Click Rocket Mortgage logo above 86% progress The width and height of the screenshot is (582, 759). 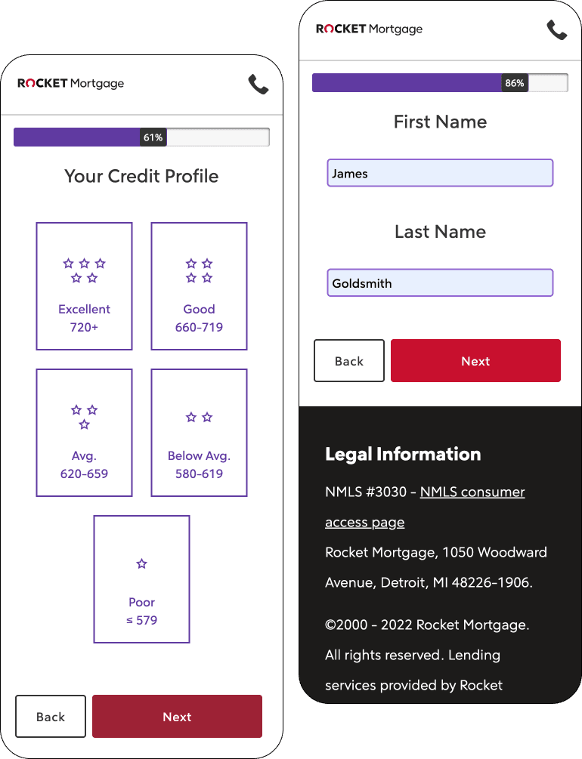coord(370,29)
